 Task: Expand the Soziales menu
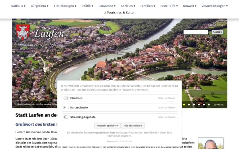(x=128, y=6)
